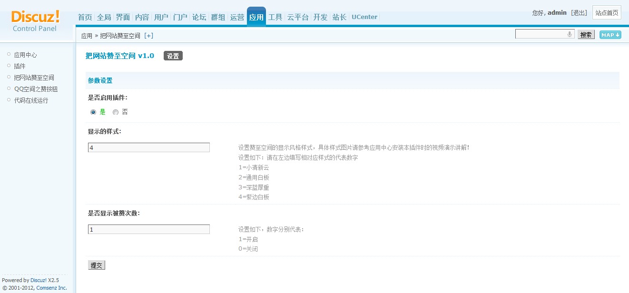Open the 全局 top menu tab
The image size is (629, 293).
104,17
